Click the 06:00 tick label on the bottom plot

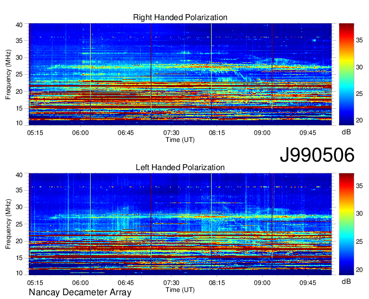click(x=80, y=283)
